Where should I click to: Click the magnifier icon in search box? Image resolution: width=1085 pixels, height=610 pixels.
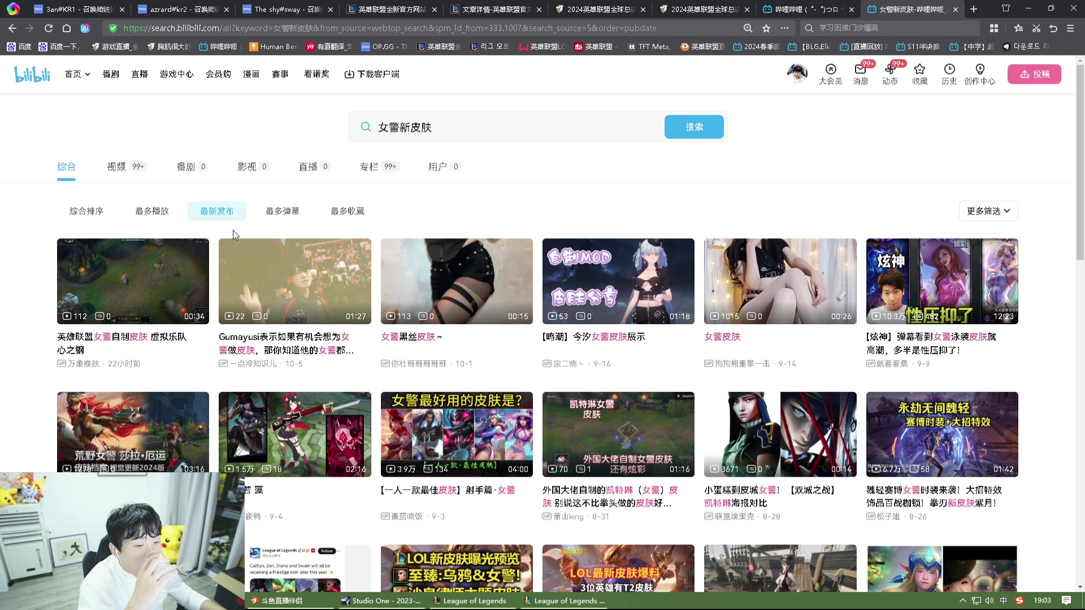click(366, 127)
